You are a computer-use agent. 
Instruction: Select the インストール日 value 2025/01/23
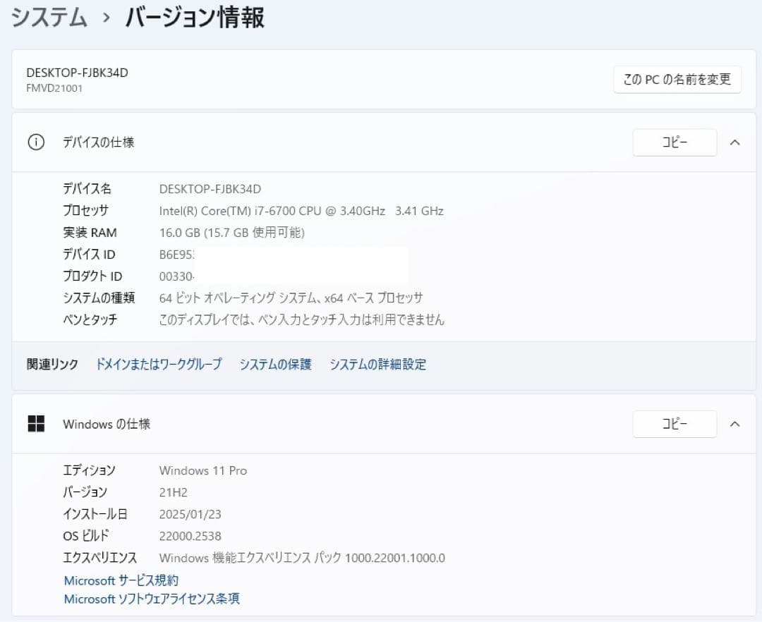(x=190, y=514)
